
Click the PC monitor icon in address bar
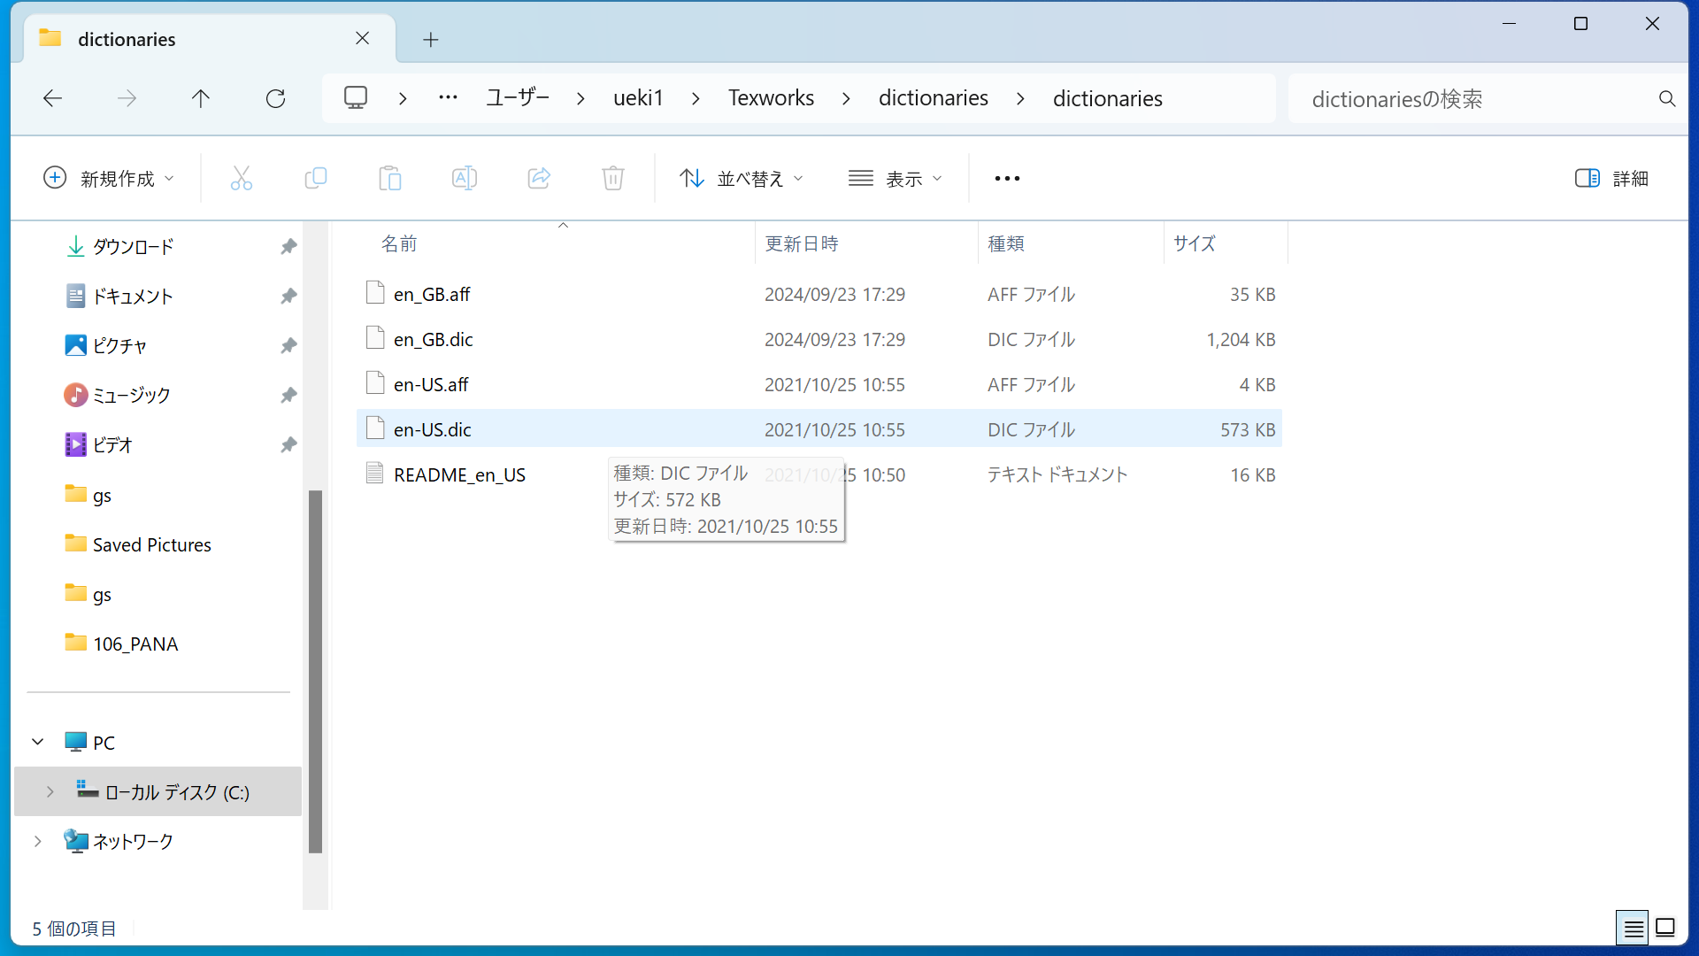click(x=356, y=97)
